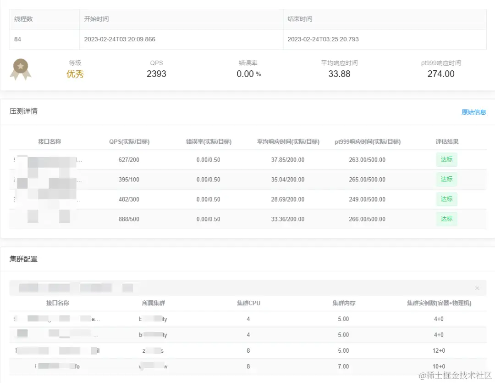Select response time cell 37.85/200.00
This screenshot has width=495, height=383.
click(287, 160)
